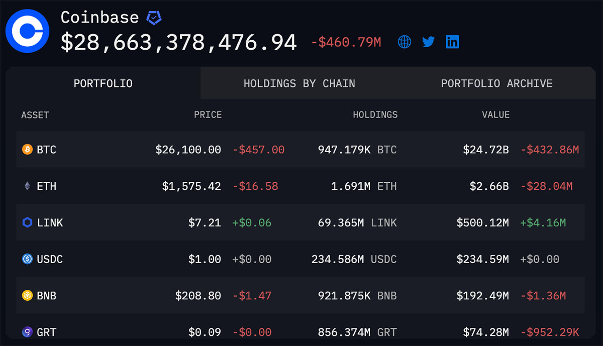Sort by the PRICE column header

[208, 115]
